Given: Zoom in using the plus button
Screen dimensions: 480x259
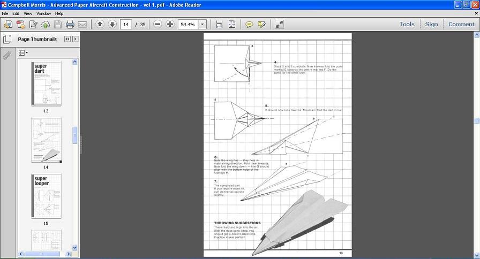Looking at the screenshot, I should 170,24.
